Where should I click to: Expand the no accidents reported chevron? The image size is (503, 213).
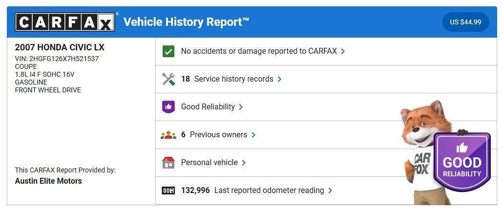tap(343, 51)
